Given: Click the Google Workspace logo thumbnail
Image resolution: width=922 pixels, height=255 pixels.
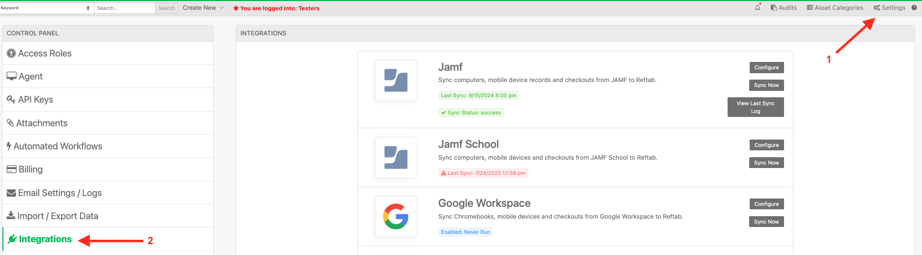Looking at the screenshot, I should coord(396,216).
